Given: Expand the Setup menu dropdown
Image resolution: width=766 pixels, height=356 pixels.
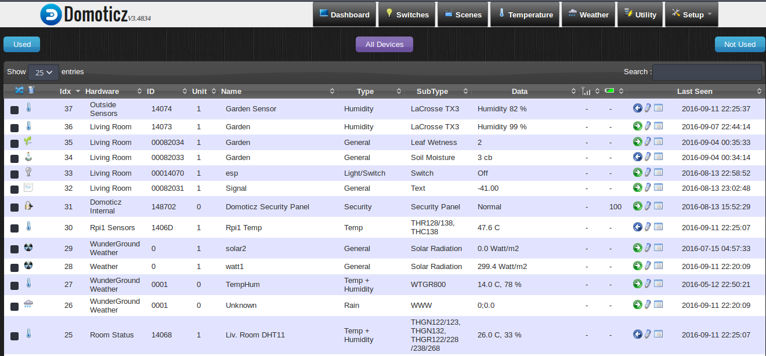Looking at the screenshot, I should pos(691,14).
